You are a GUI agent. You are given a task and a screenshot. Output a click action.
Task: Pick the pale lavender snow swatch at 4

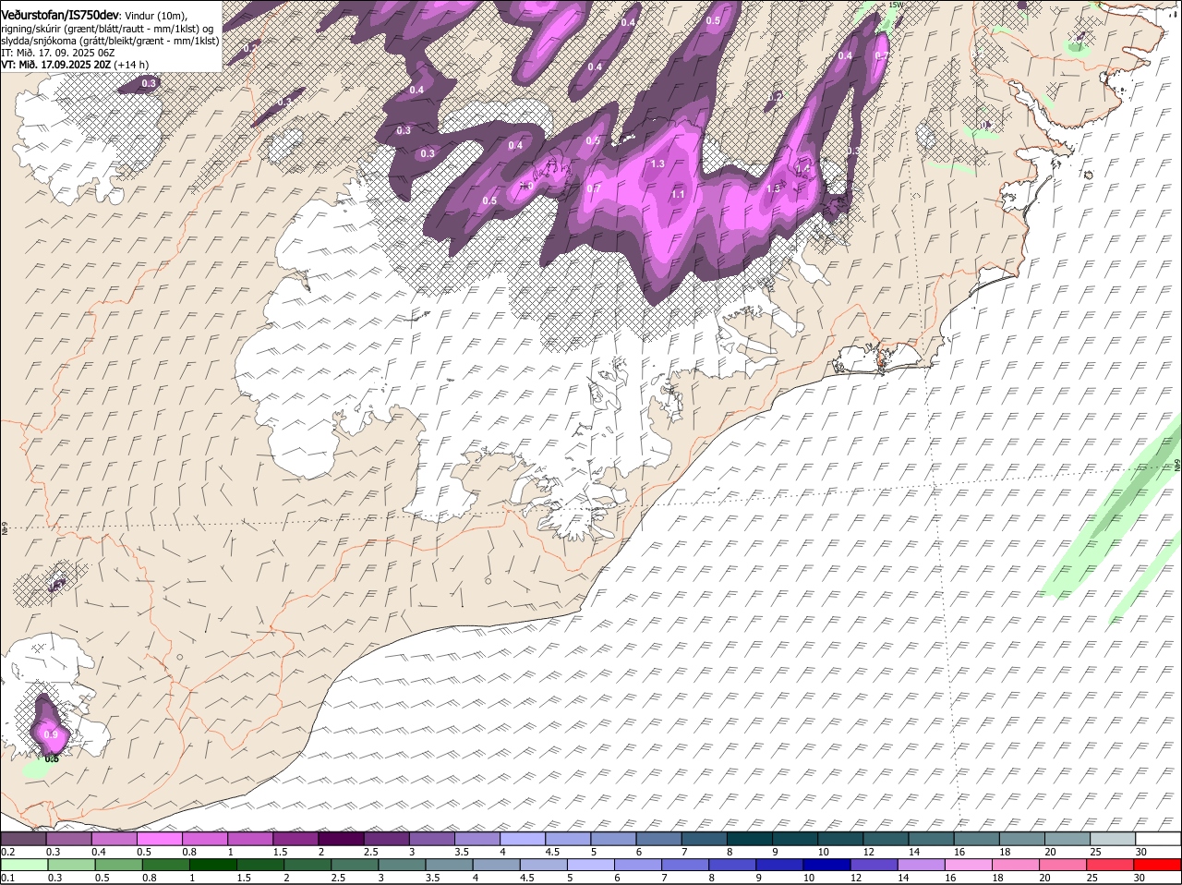(523, 839)
